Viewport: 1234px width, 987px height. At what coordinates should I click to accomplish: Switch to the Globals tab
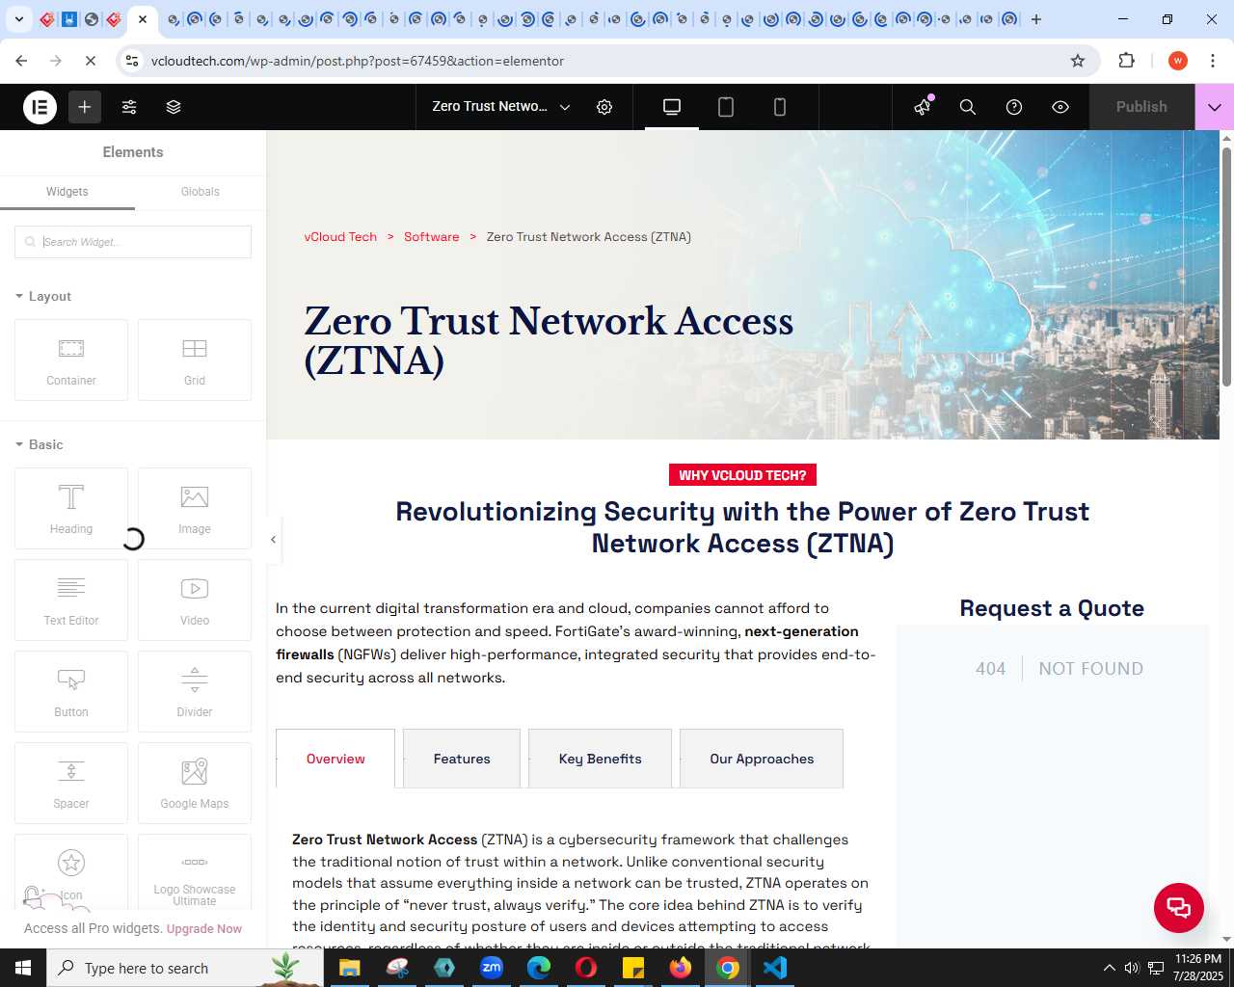coord(201,192)
